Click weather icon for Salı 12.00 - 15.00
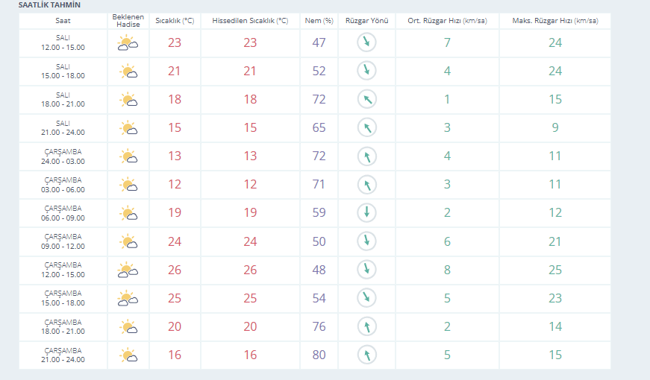This screenshot has width=650, height=380. pyautogui.click(x=128, y=43)
